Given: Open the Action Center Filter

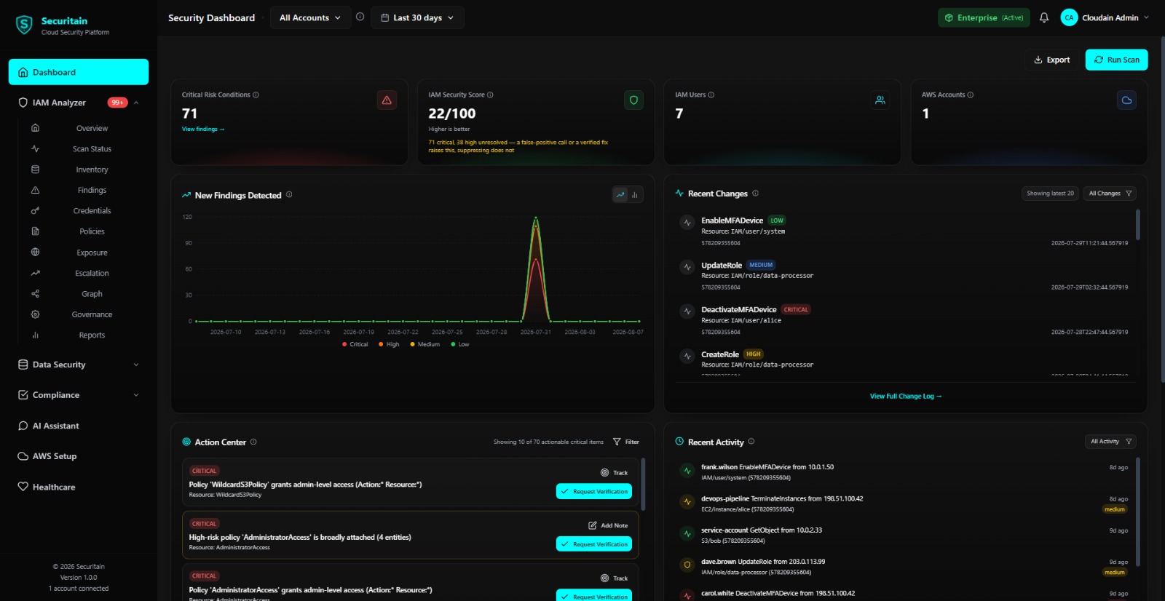Looking at the screenshot, I should 626,442.
